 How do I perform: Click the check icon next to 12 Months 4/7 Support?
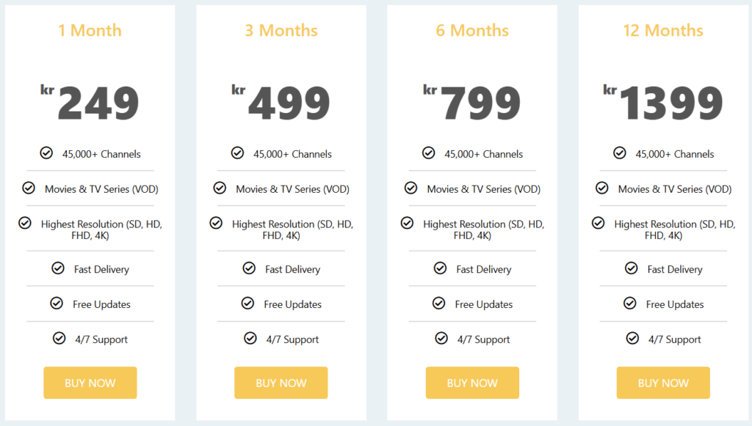632,339
